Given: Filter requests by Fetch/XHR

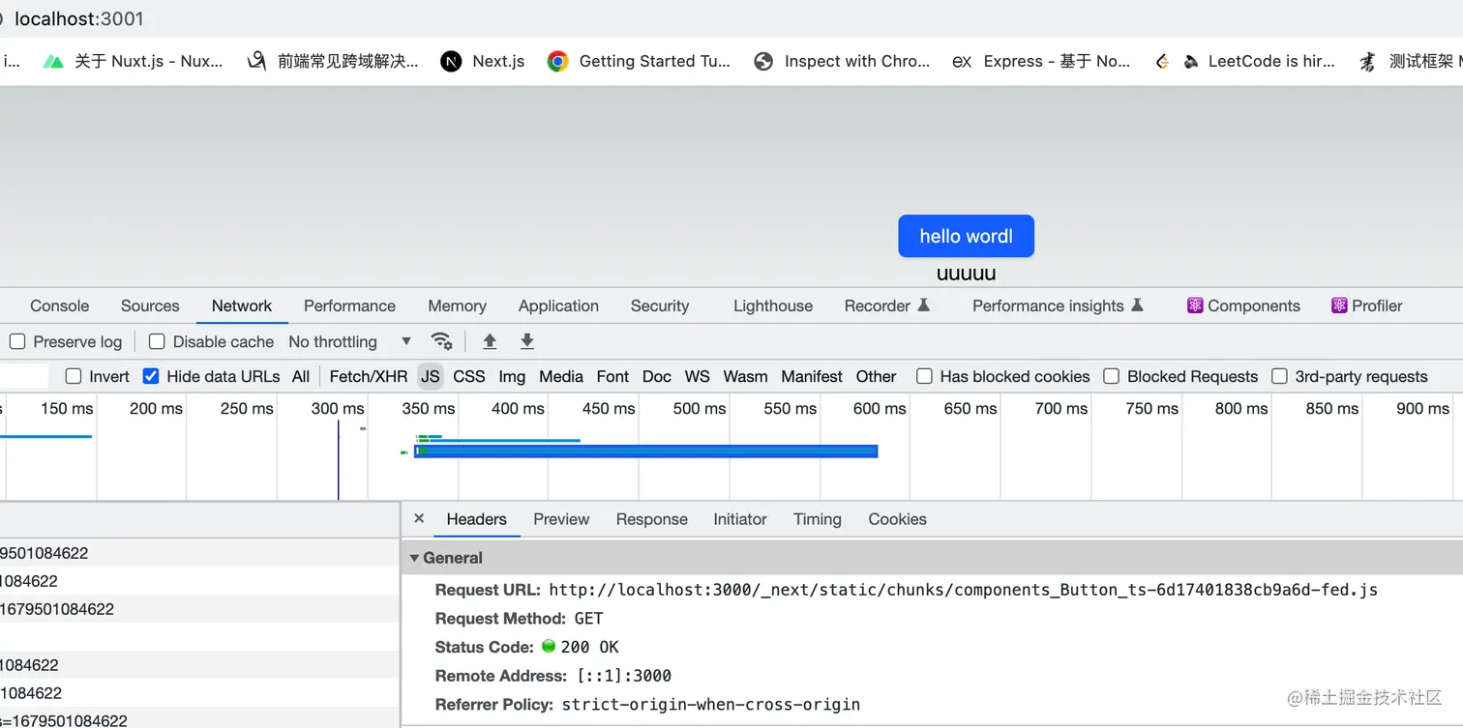Looking at the screenshot, I should click(369, 376).
